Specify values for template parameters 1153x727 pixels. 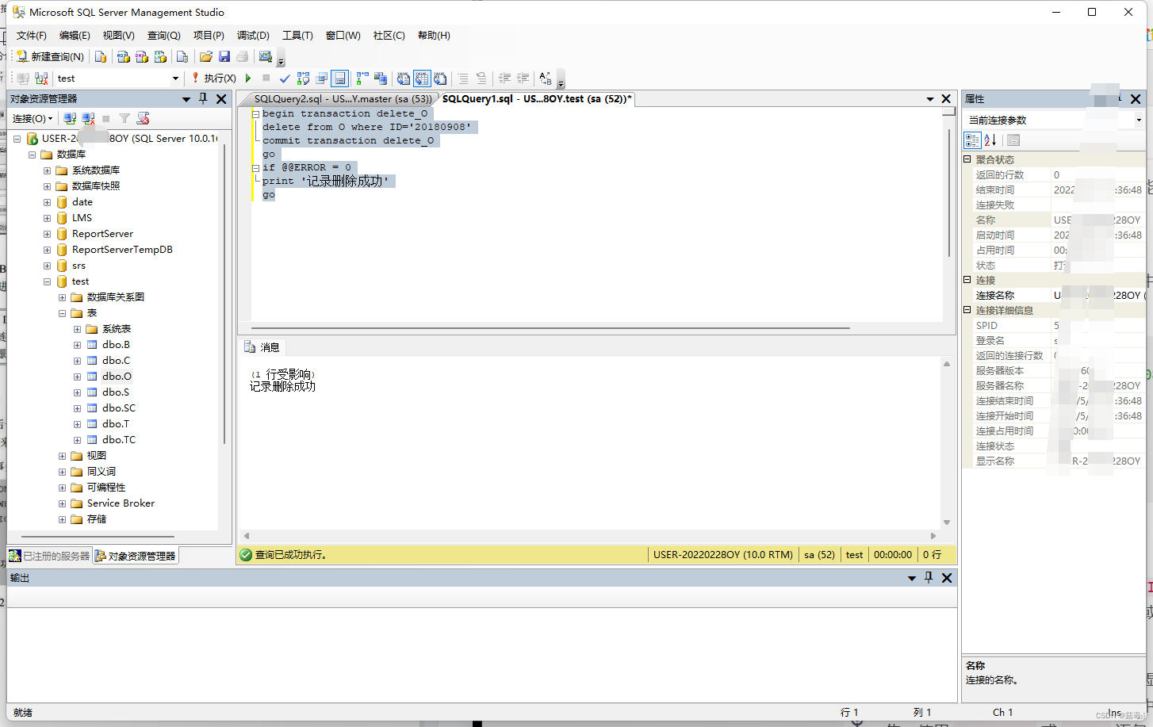[x=546, y=78]
